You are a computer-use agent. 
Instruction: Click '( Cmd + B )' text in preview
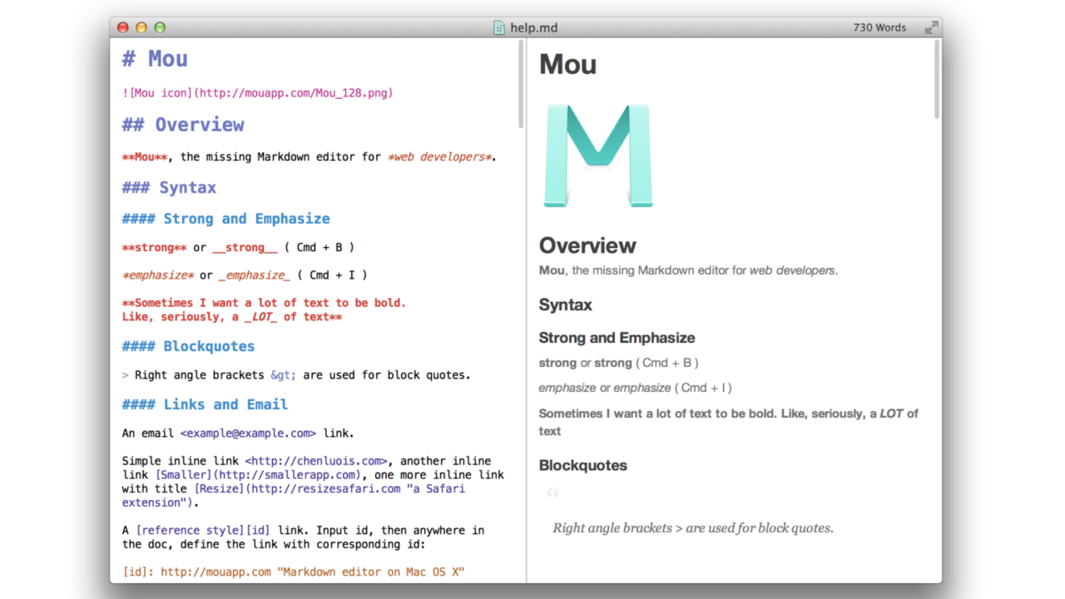point(666,363)
